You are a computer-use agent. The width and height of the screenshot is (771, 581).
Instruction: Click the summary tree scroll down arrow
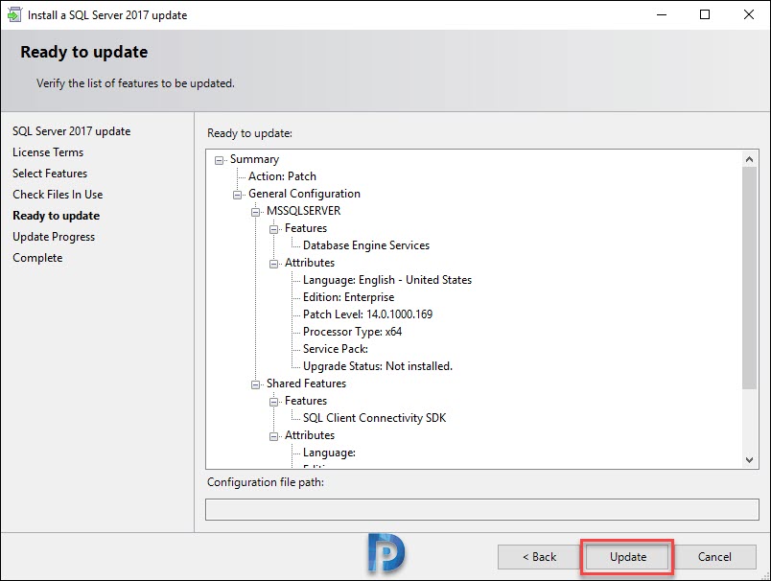pos(749,460)
